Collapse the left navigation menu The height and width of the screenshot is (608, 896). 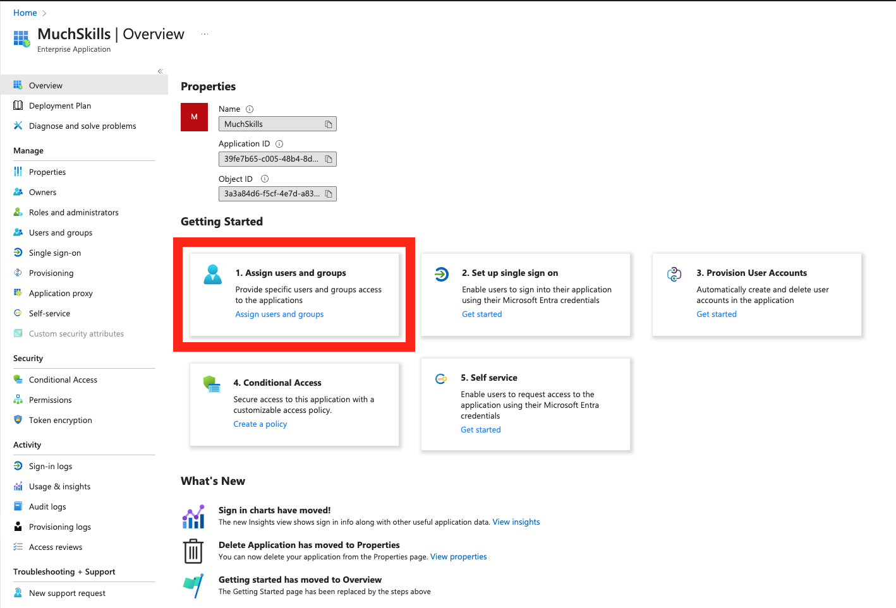(x=160, y=71)
